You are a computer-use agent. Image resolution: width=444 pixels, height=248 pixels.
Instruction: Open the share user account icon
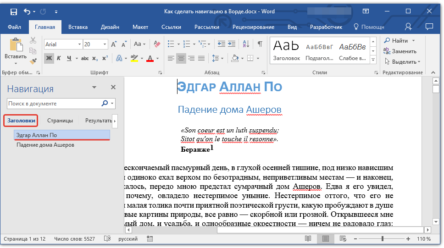(x=408, y=27)
